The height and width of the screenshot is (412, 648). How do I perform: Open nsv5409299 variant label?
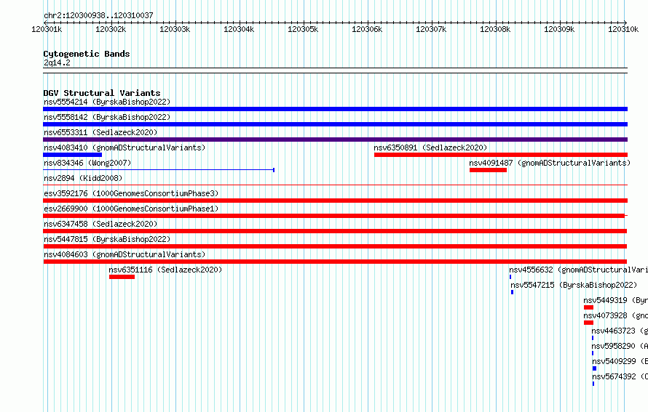pos(620,361)
